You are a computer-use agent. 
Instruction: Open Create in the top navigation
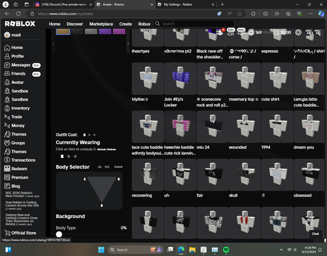pos(126,24)
